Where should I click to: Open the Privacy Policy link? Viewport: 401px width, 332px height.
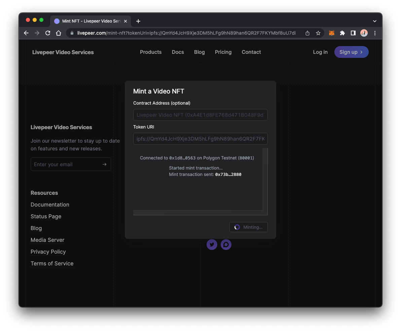[x=48, y=252]
